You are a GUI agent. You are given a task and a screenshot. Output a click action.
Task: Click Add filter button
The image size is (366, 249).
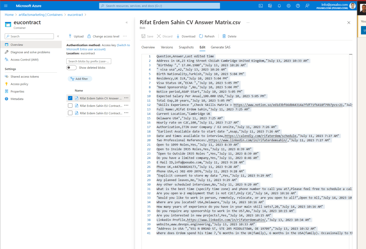80,79
